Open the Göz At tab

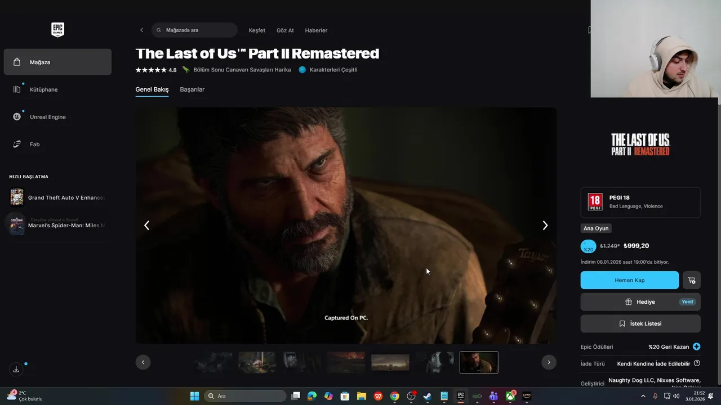pos(285,30)
